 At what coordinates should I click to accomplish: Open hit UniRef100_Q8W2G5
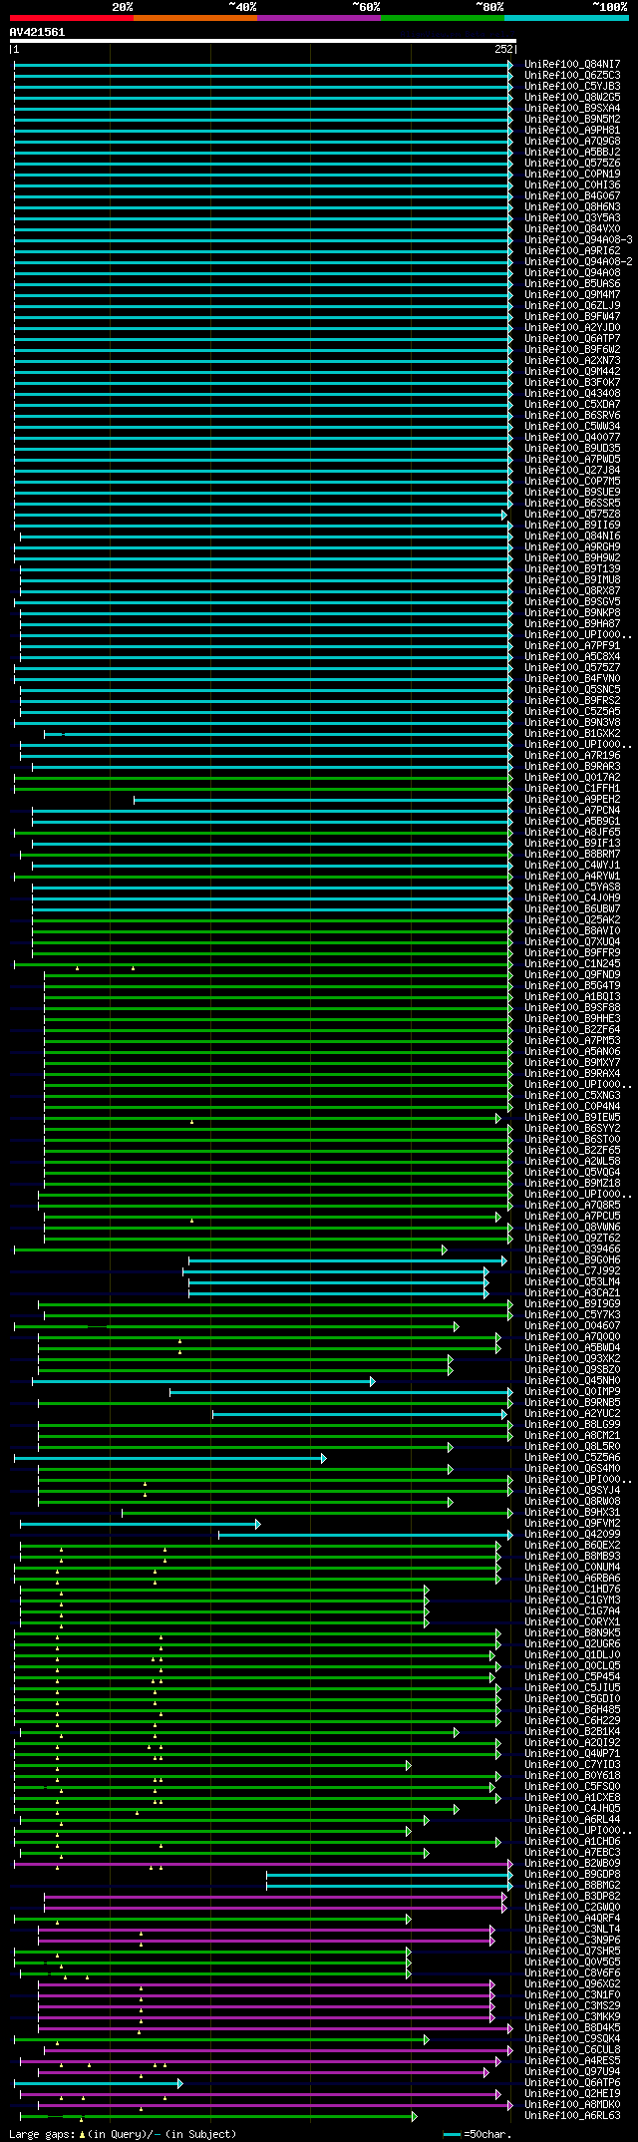[x=572, y=97]
